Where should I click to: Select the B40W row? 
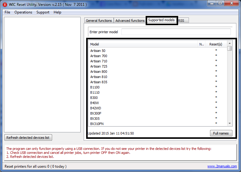[x=158, y=103]
